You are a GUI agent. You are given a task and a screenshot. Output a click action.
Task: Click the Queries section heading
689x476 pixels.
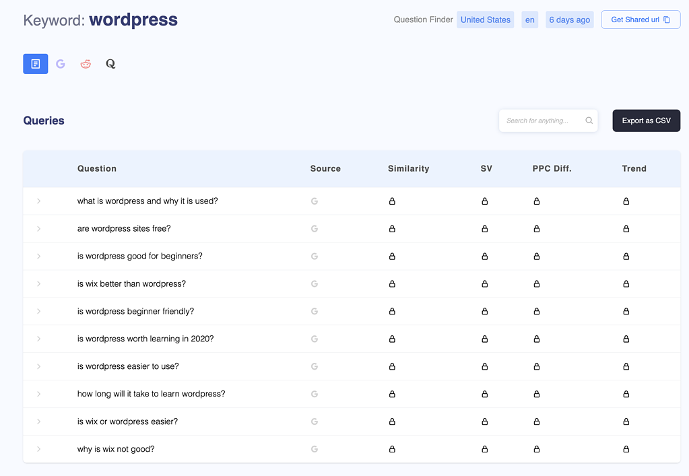[44, 121]
